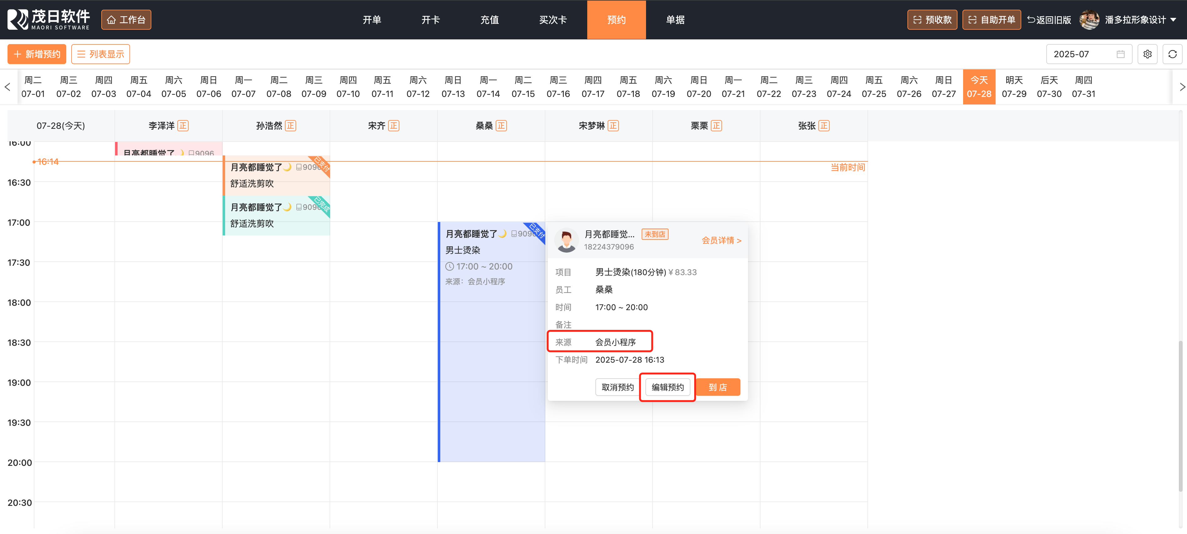Click the refresh icon button
The image size is (1187, 534).
tap(1172, 54)
